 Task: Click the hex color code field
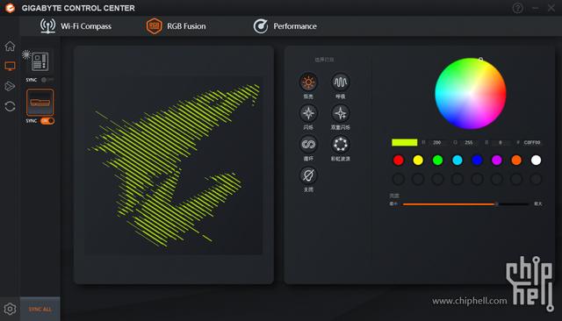tap(532, 142)
